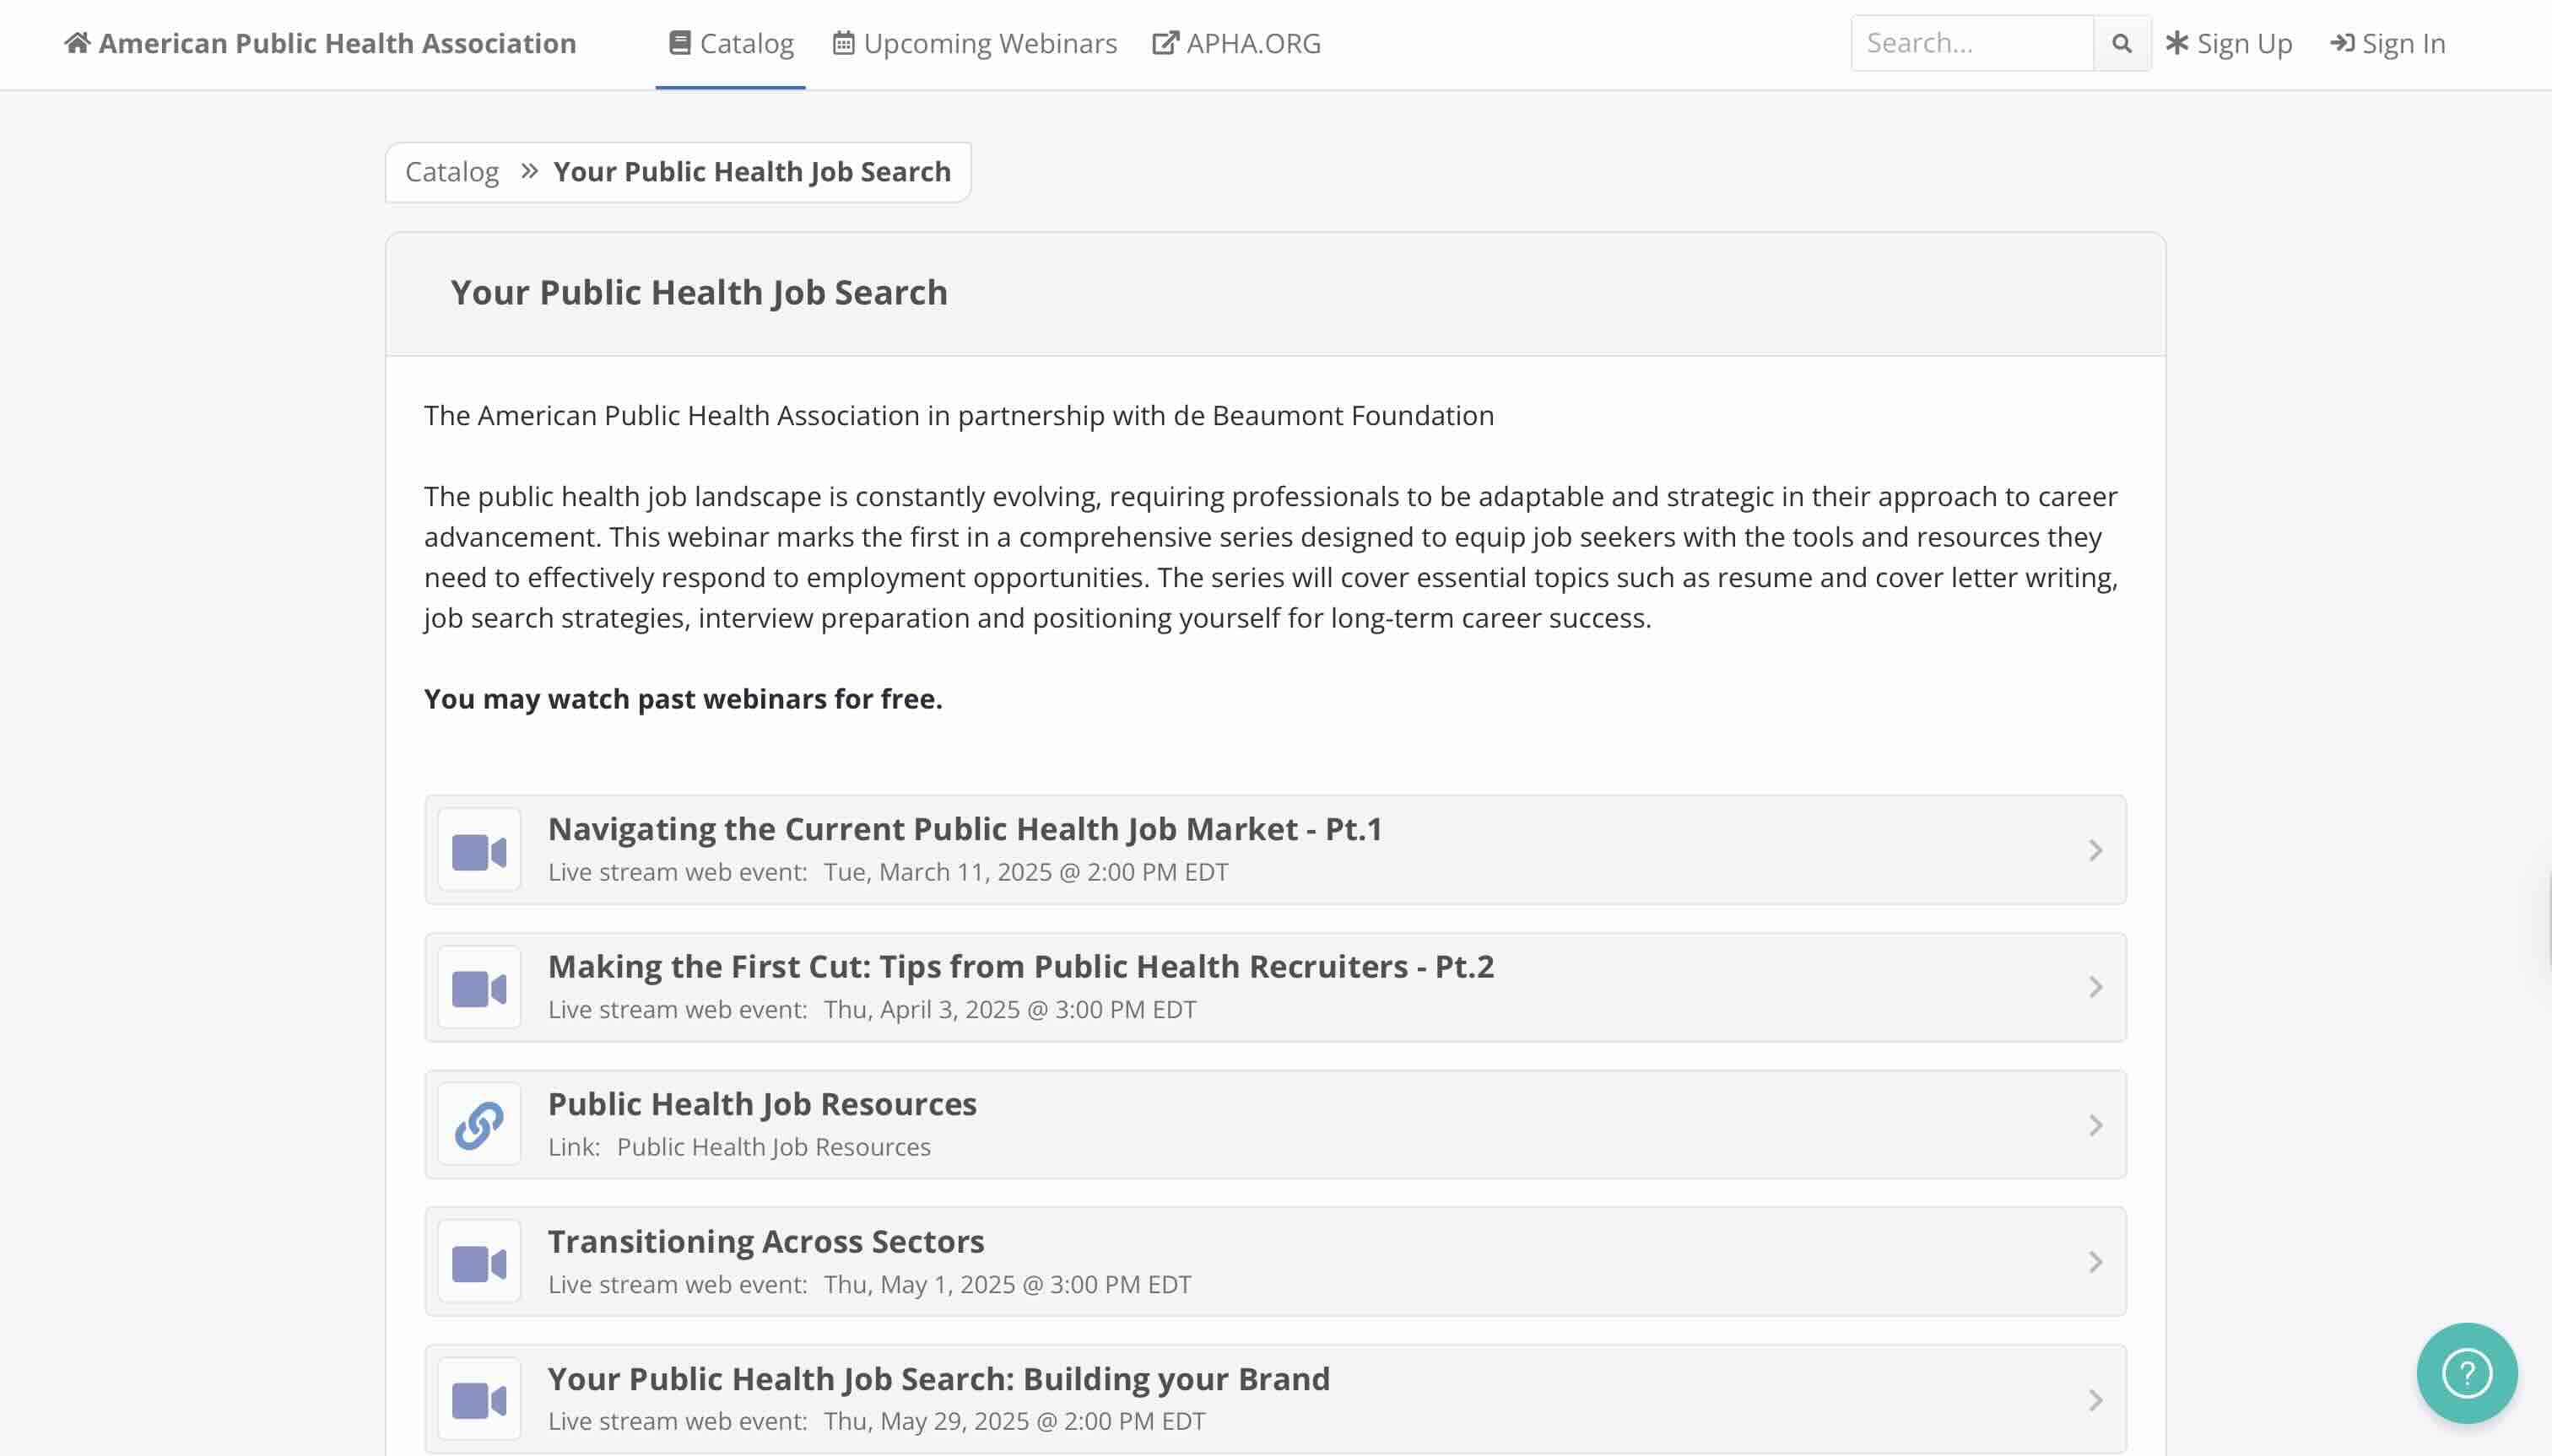Screen dimensions: 2552x1456
Task: Click the search magnifier icon button
Action: [x=2121, y=43]
